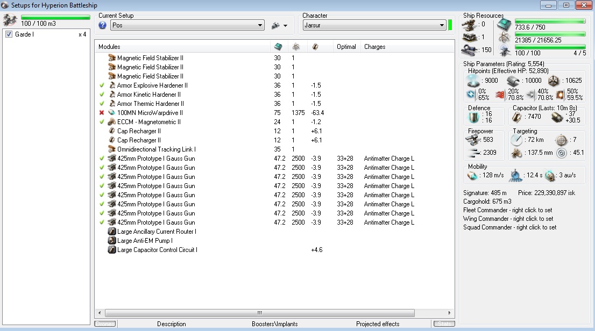
Task: Switch to the Stats tab
Action: point(444,324)
